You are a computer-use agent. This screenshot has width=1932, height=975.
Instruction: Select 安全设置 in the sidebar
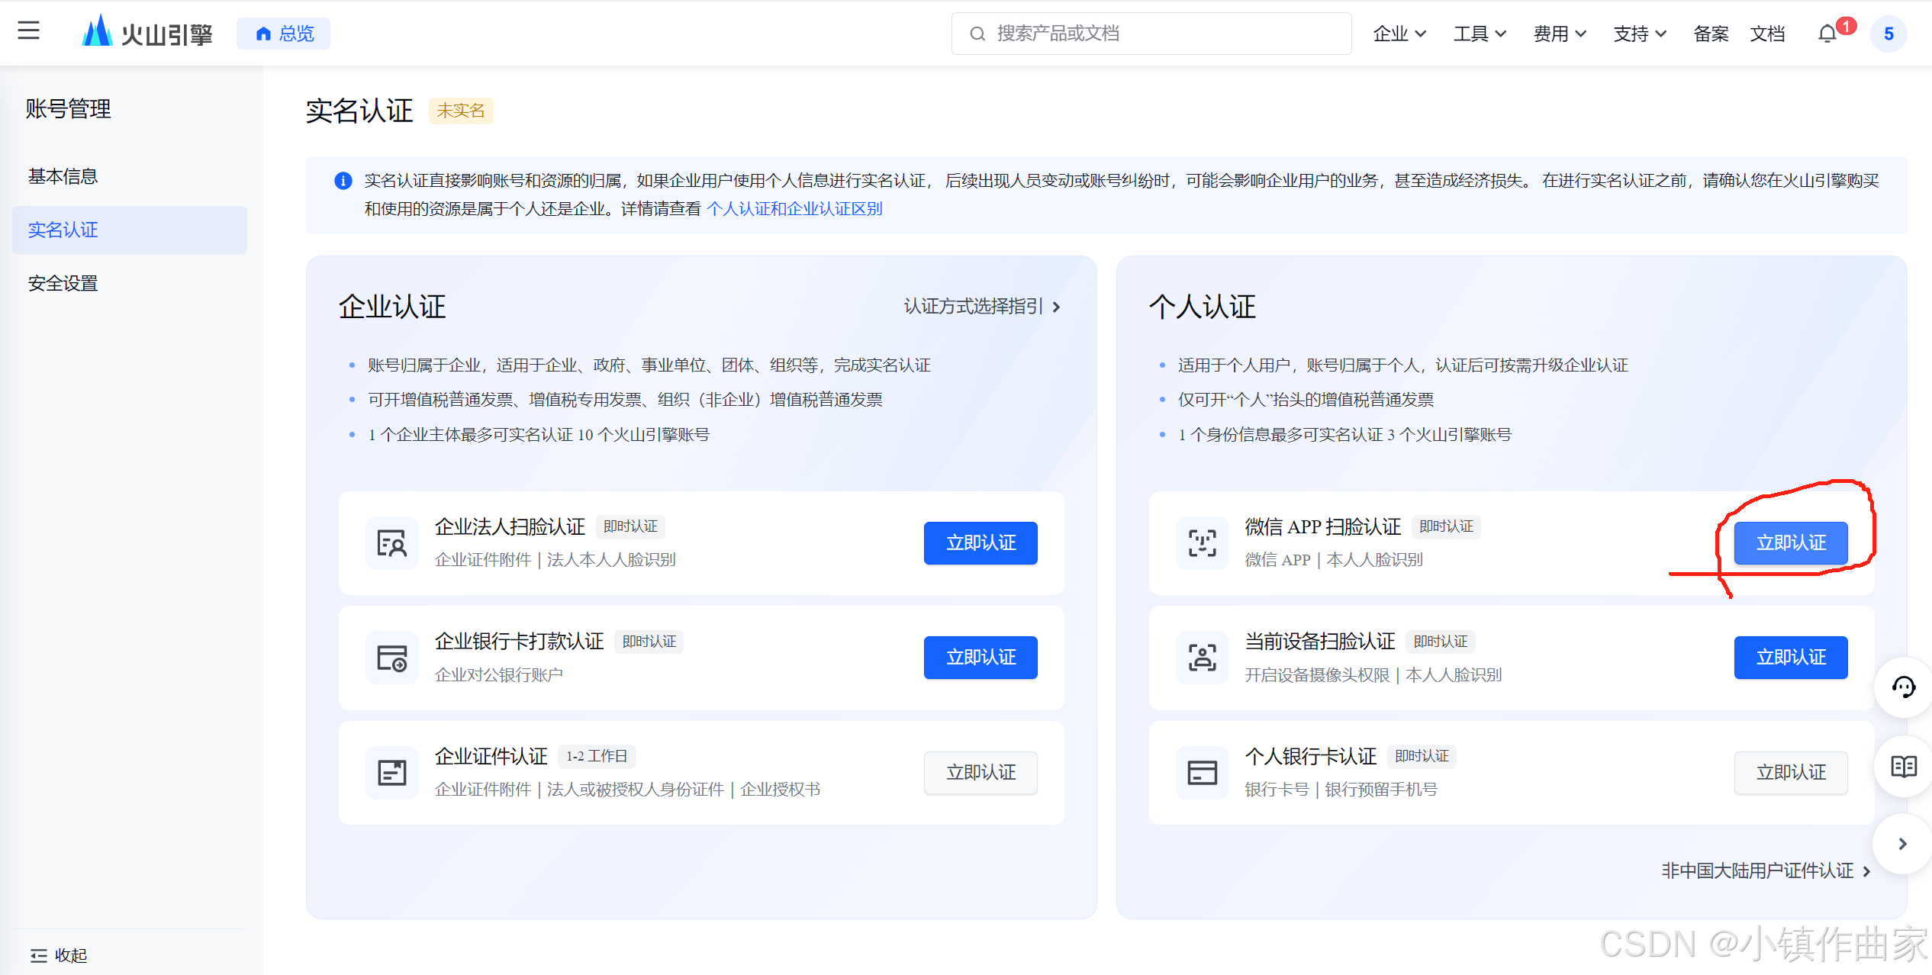click(x=63, y=283)
